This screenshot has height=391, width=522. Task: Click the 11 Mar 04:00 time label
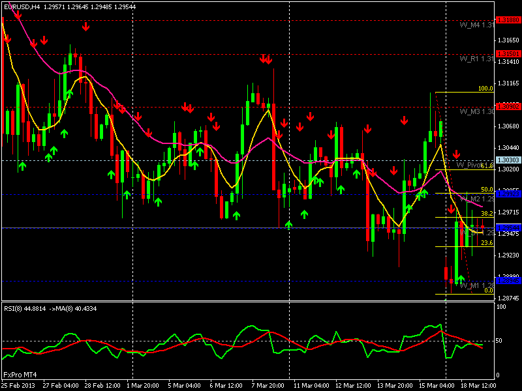(x=311, y=386)
